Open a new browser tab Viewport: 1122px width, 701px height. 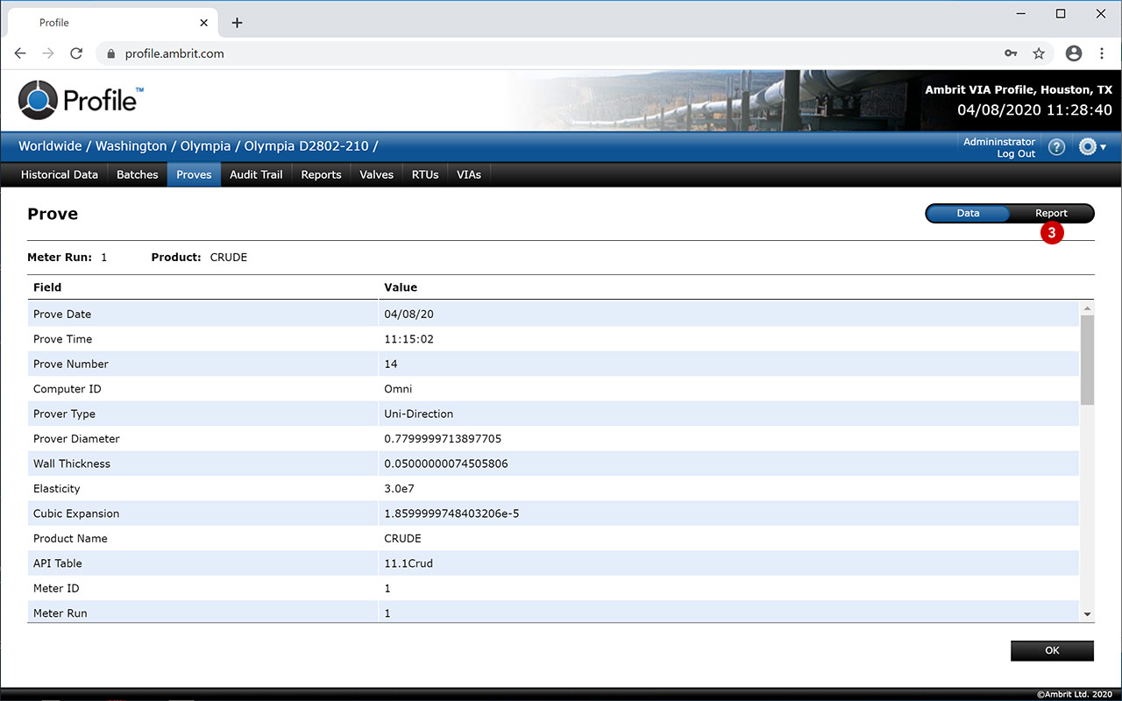[x=237, y=23]
